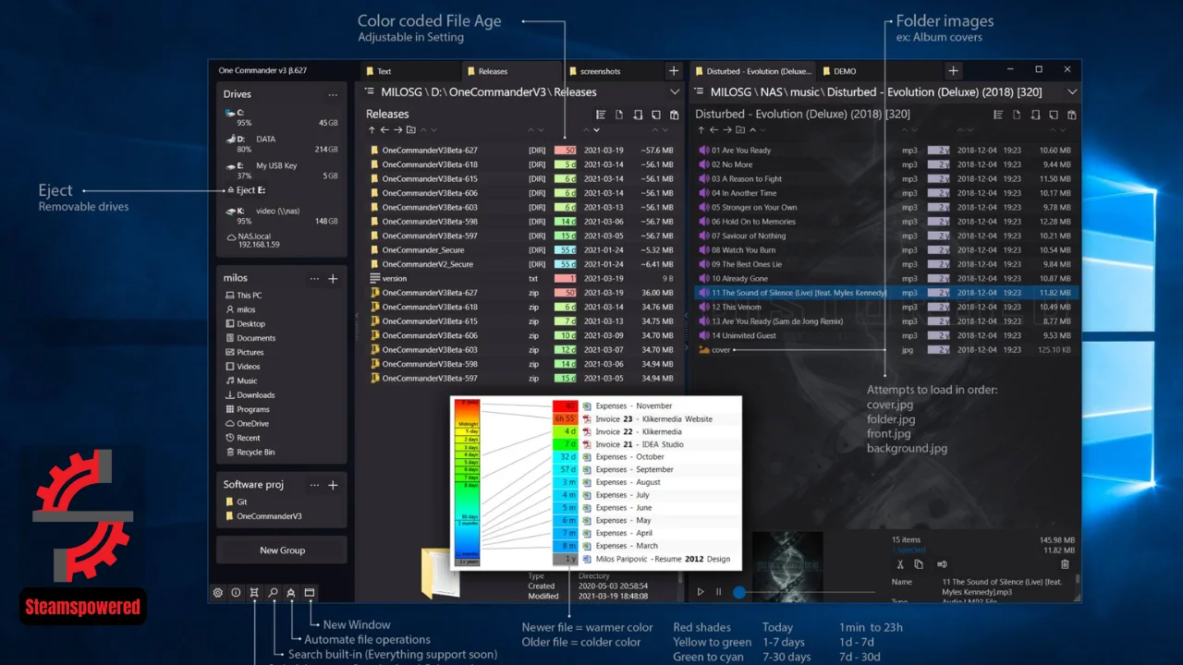
Task: Navigate back in Disturbed pane
Action: click(713, 130)
